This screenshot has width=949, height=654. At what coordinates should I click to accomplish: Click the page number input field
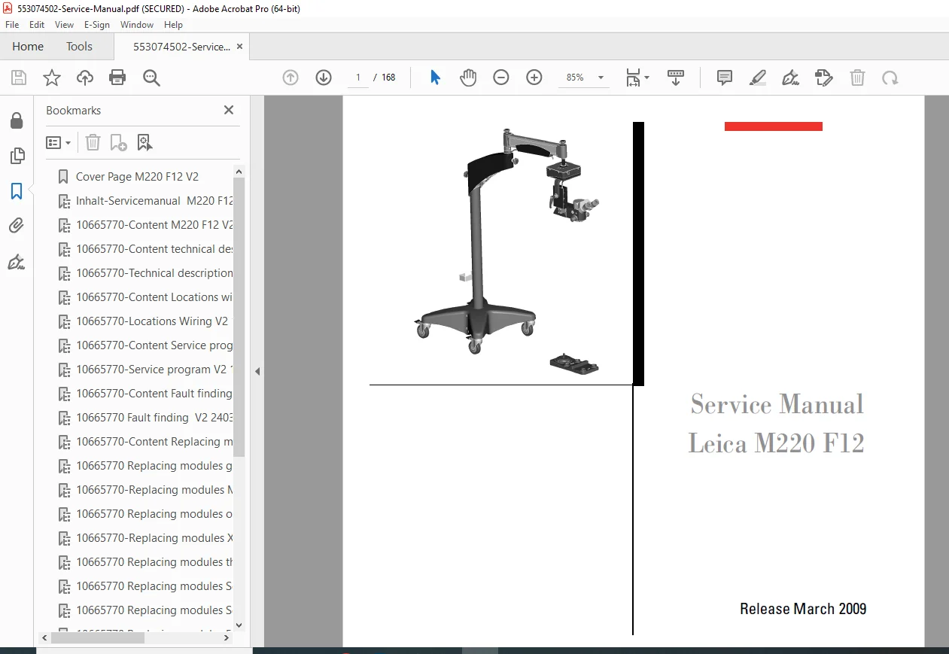click(357, 78)
